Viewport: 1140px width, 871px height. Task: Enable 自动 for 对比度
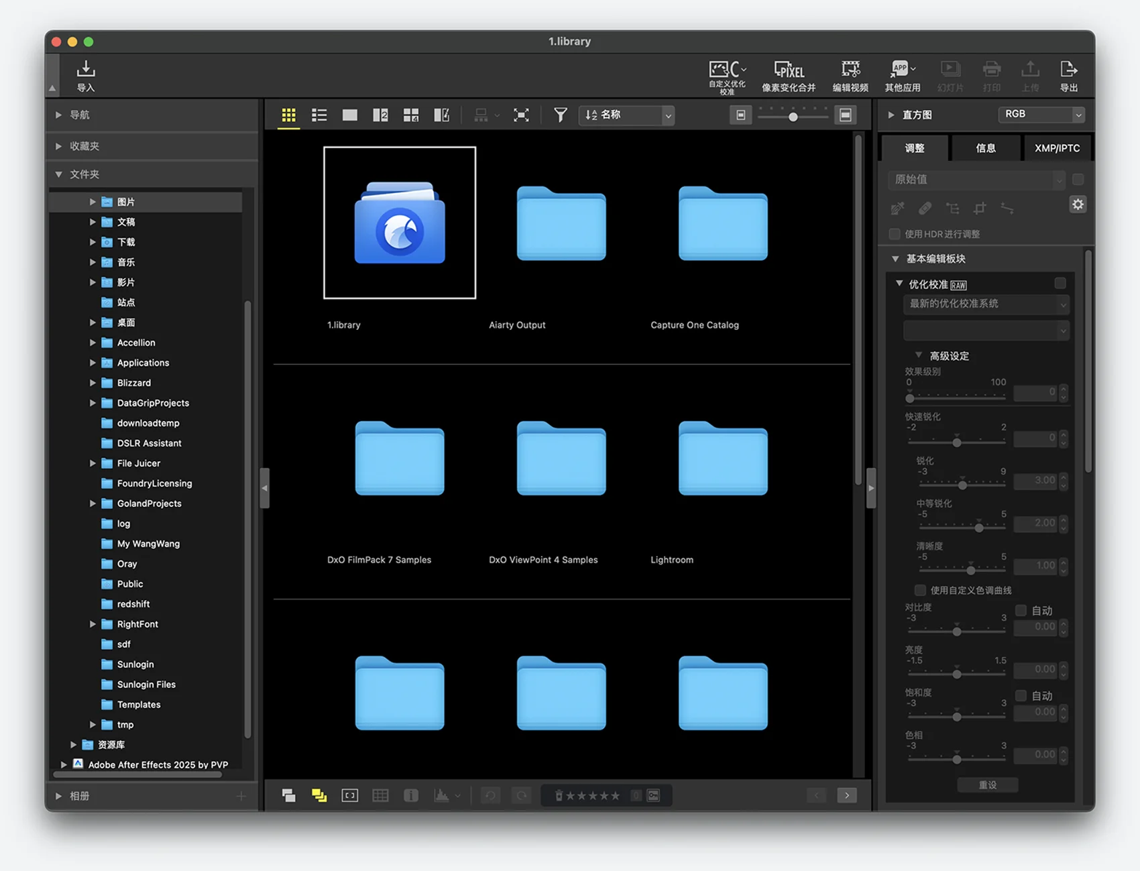1021,610
